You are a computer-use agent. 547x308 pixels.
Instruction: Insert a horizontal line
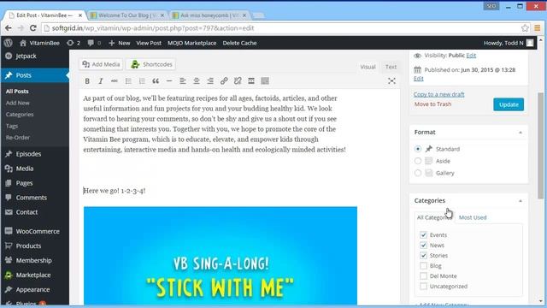[169, 81]
